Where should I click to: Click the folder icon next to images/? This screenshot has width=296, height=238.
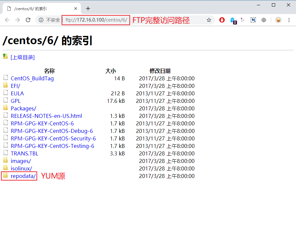click(6, 160)
